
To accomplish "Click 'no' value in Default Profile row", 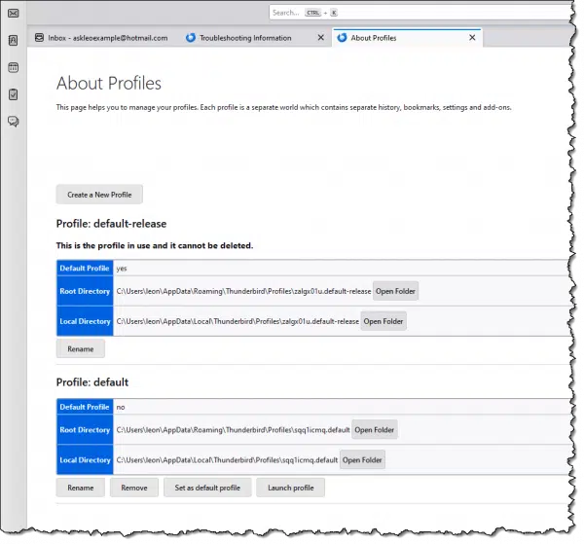I will [121, 407].
